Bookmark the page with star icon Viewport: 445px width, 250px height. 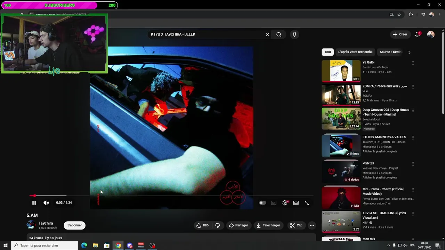click(399, 15)
